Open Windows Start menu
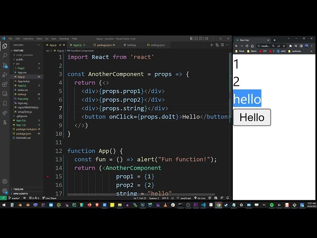The image size is (317, 238). pos(4,205)
